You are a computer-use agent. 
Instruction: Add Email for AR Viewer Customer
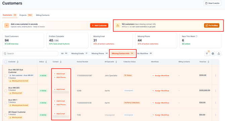[59, 114]
